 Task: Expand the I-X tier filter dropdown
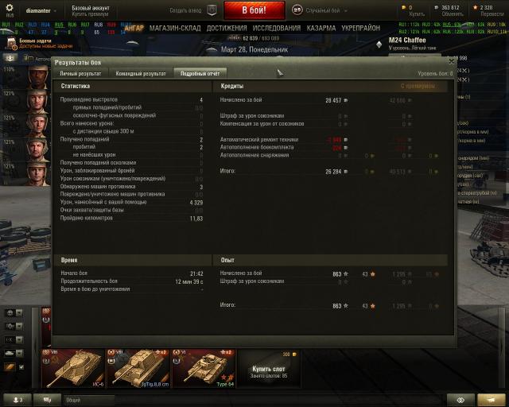pyautogui.click(x=19, y=339)
